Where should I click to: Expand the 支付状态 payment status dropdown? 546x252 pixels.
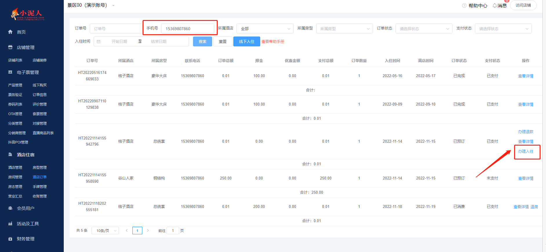click(503, 29)
